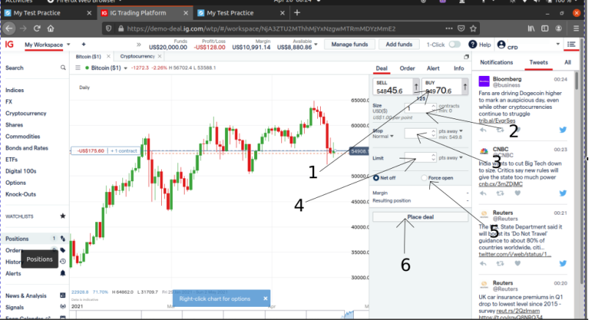Click the Stop input field
Image resolution: width=589 pixels, height=320 pixels.
tap(418, 134)
